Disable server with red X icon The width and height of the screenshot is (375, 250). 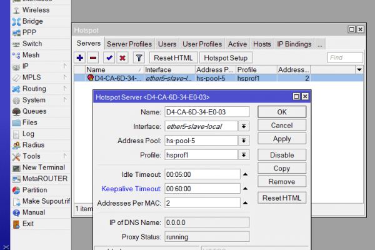[x=122, y=57]
